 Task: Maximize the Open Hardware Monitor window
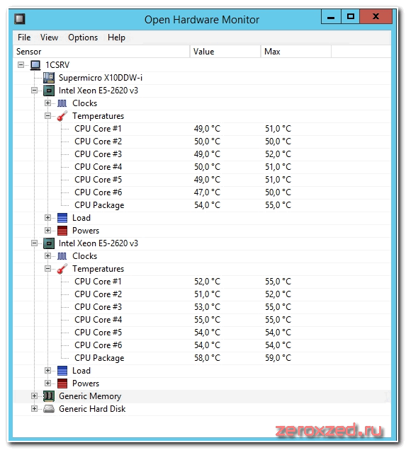coord(350,17)
